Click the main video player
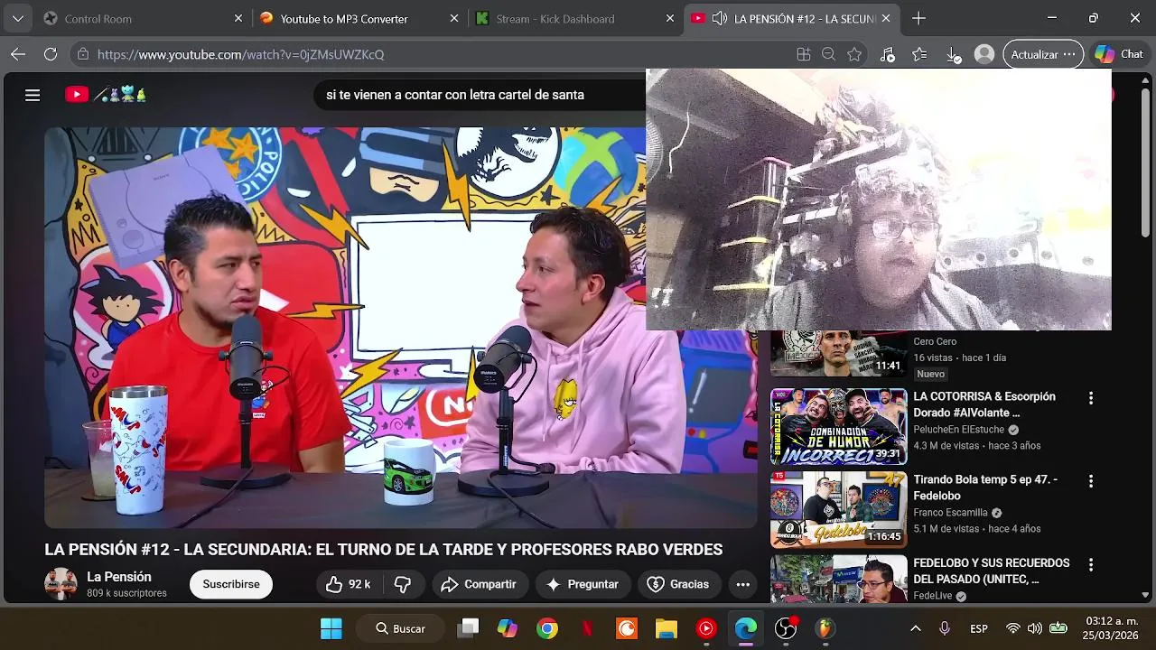 point(401,327)
